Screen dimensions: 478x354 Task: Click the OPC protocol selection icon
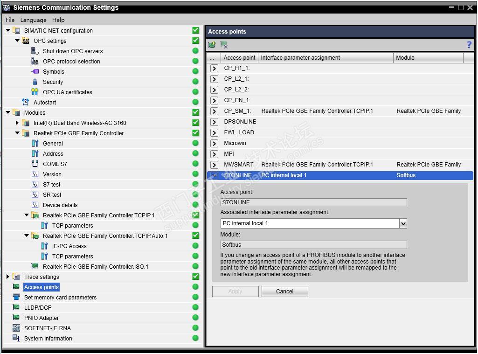pos(35,61)
